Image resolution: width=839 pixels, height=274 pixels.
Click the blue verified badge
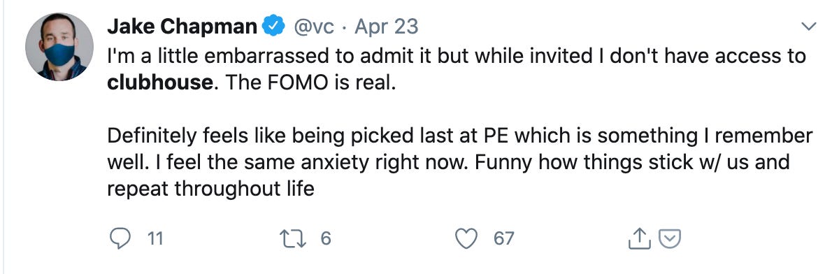[x=274, y=27]
